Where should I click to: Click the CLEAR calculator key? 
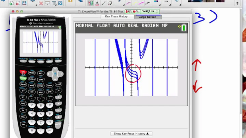[58, 84]
